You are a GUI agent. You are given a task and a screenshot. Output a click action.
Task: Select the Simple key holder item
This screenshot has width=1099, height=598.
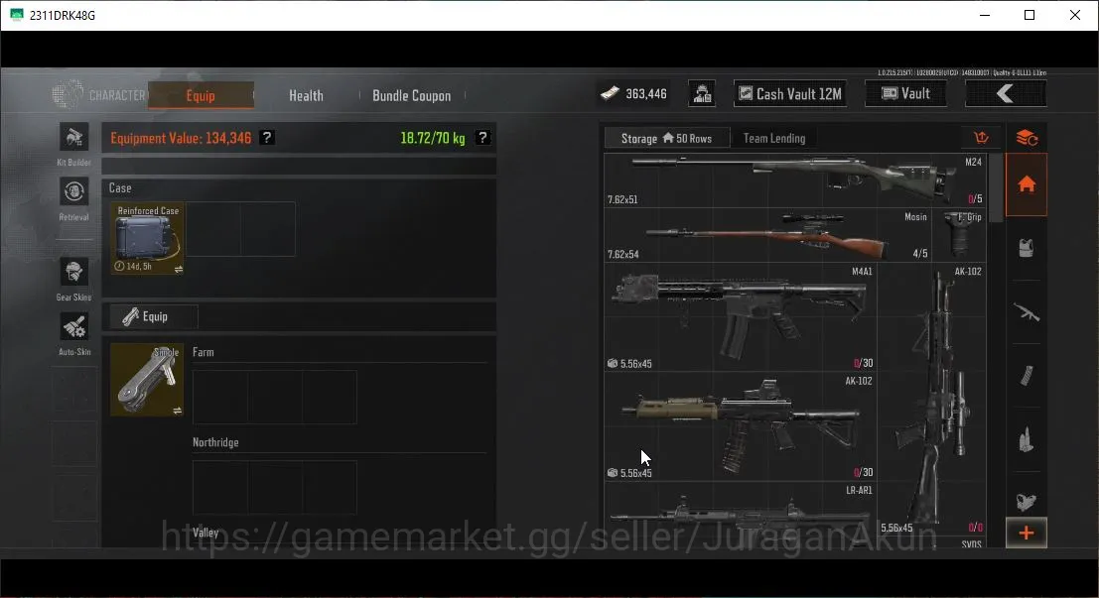coord(147,380)
